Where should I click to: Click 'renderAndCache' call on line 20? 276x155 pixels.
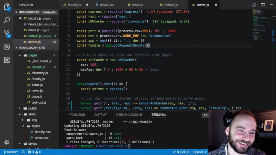(152, 103)
